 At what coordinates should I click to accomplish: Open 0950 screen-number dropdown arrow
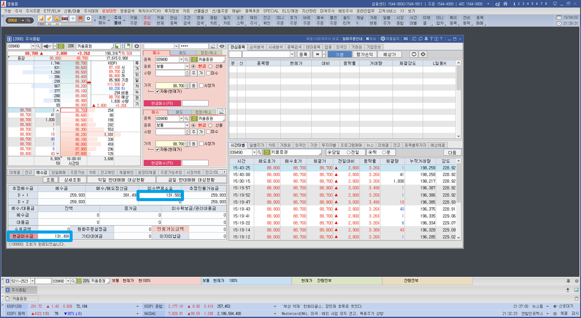coord(23,20)
